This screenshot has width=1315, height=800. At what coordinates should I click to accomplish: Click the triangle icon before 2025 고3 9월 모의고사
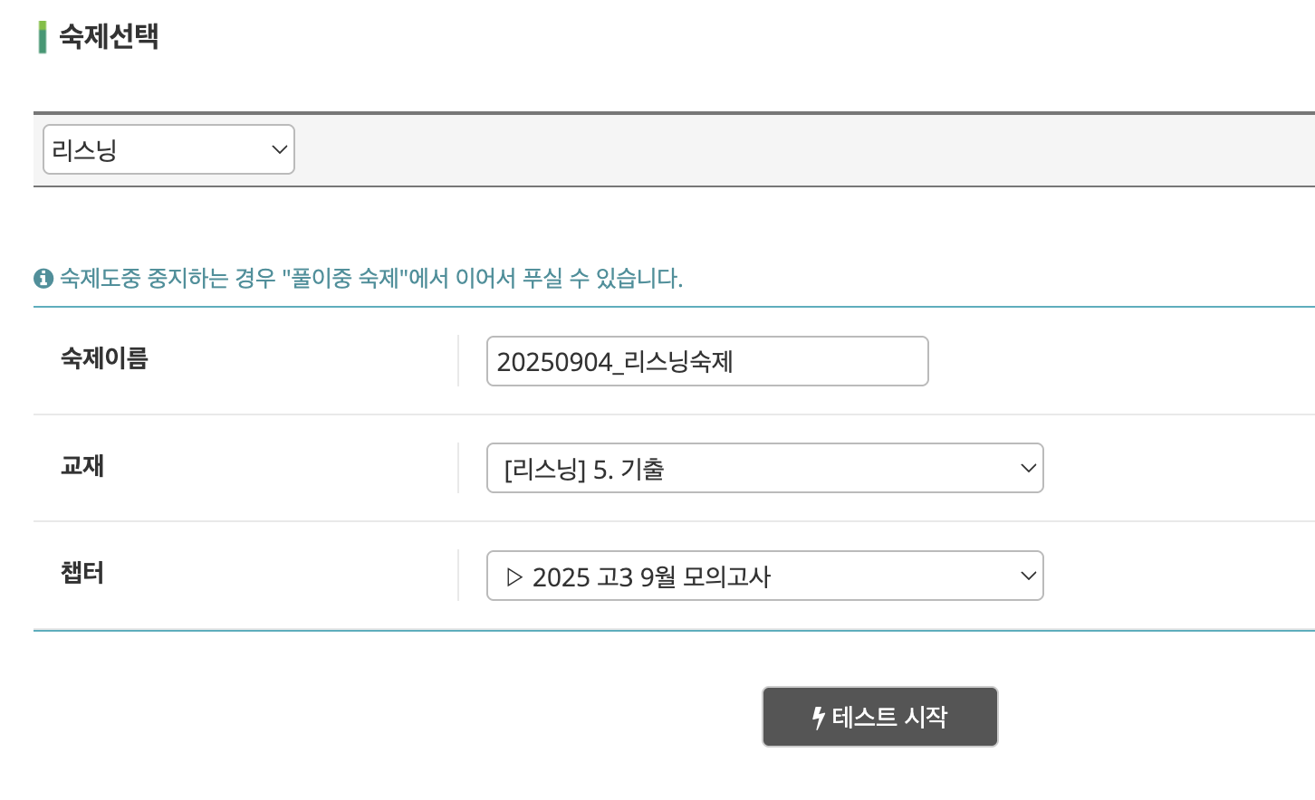[514, 576]
